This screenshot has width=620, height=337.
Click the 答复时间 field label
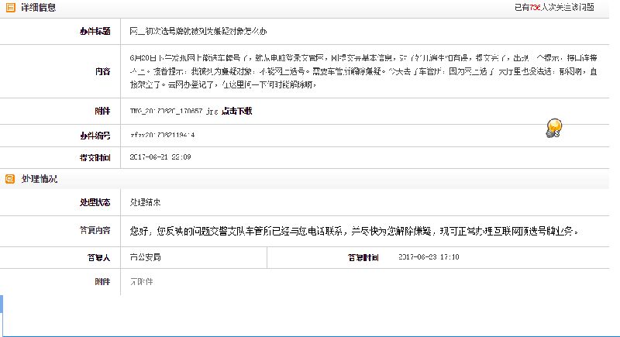[x=363, y=256]
